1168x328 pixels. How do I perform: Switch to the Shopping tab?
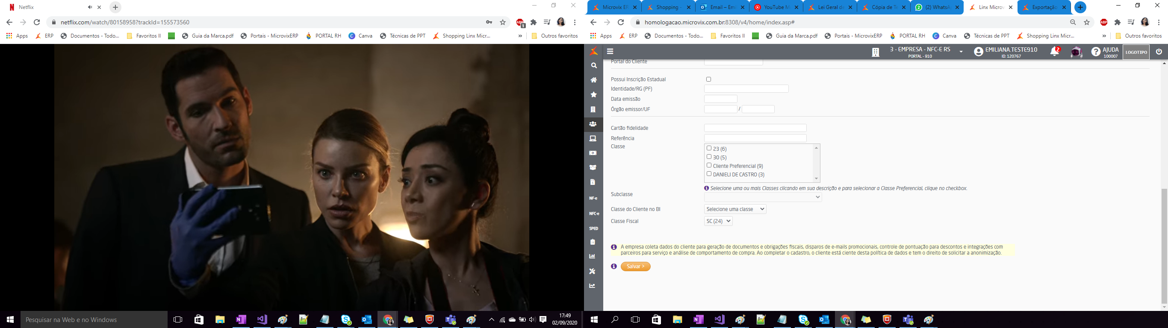pyautogui.click(x=669, y=7)
